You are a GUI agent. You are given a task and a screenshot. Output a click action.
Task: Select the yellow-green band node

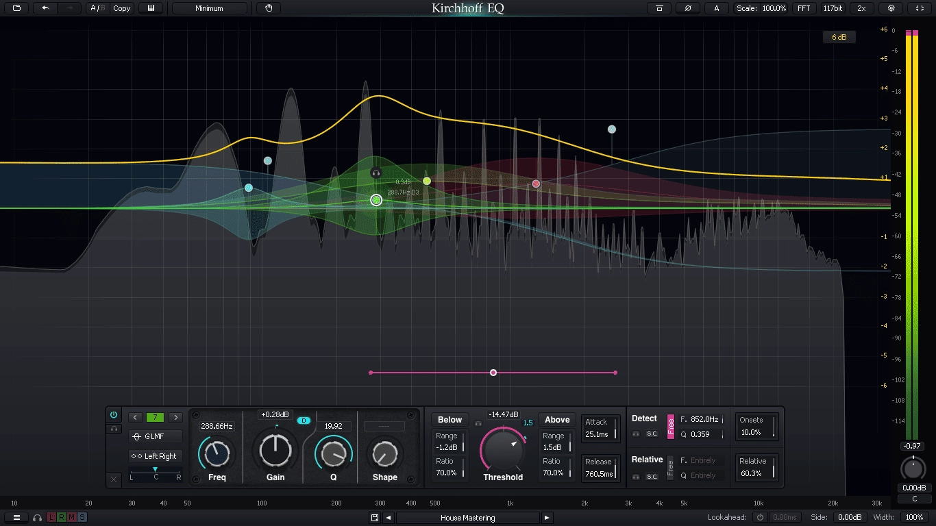pos(427,181)
